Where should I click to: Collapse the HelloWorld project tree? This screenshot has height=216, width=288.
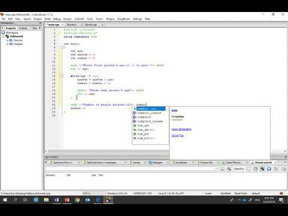tap(4, 37)
